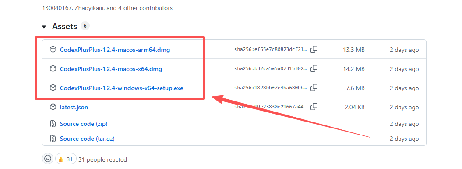This screenshot has width=462, height=169.
Task: Download CodexPlusPlus-1.2.4-windows-x64-setup.exe
Action: (x=122, y=88)
